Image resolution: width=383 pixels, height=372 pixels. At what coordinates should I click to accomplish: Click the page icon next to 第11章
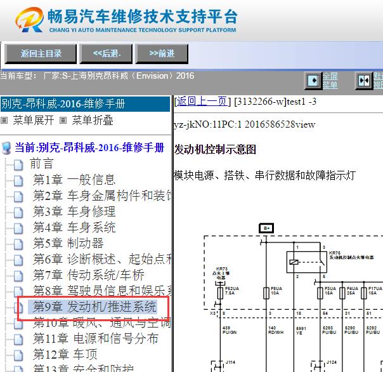(x=18, y=340)
